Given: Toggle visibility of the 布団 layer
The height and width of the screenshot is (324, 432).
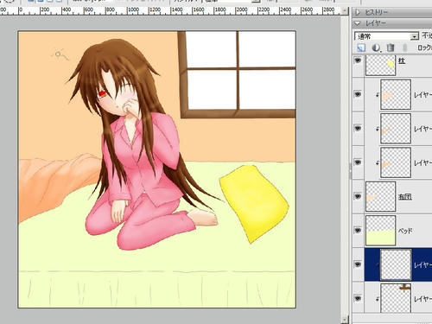Looking at the screenshot, I should (x=358, y=196).
